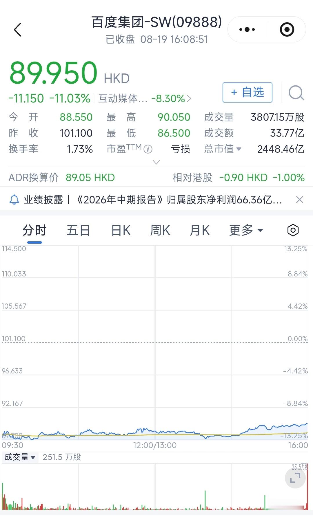
Task: Add stock with 自选 button
Action: (x=247, y=92)
